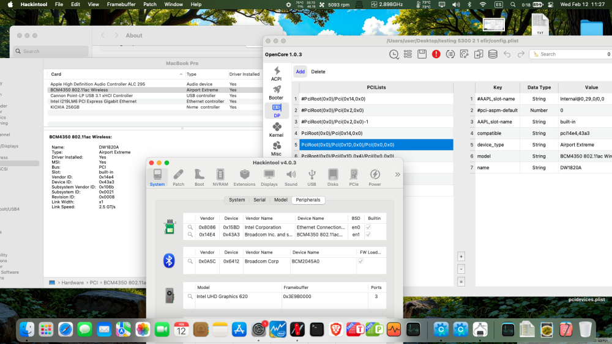Select Apple High Definition Audio Controller ALC 295 row
The image size is (612, 344).
point(155,84)
